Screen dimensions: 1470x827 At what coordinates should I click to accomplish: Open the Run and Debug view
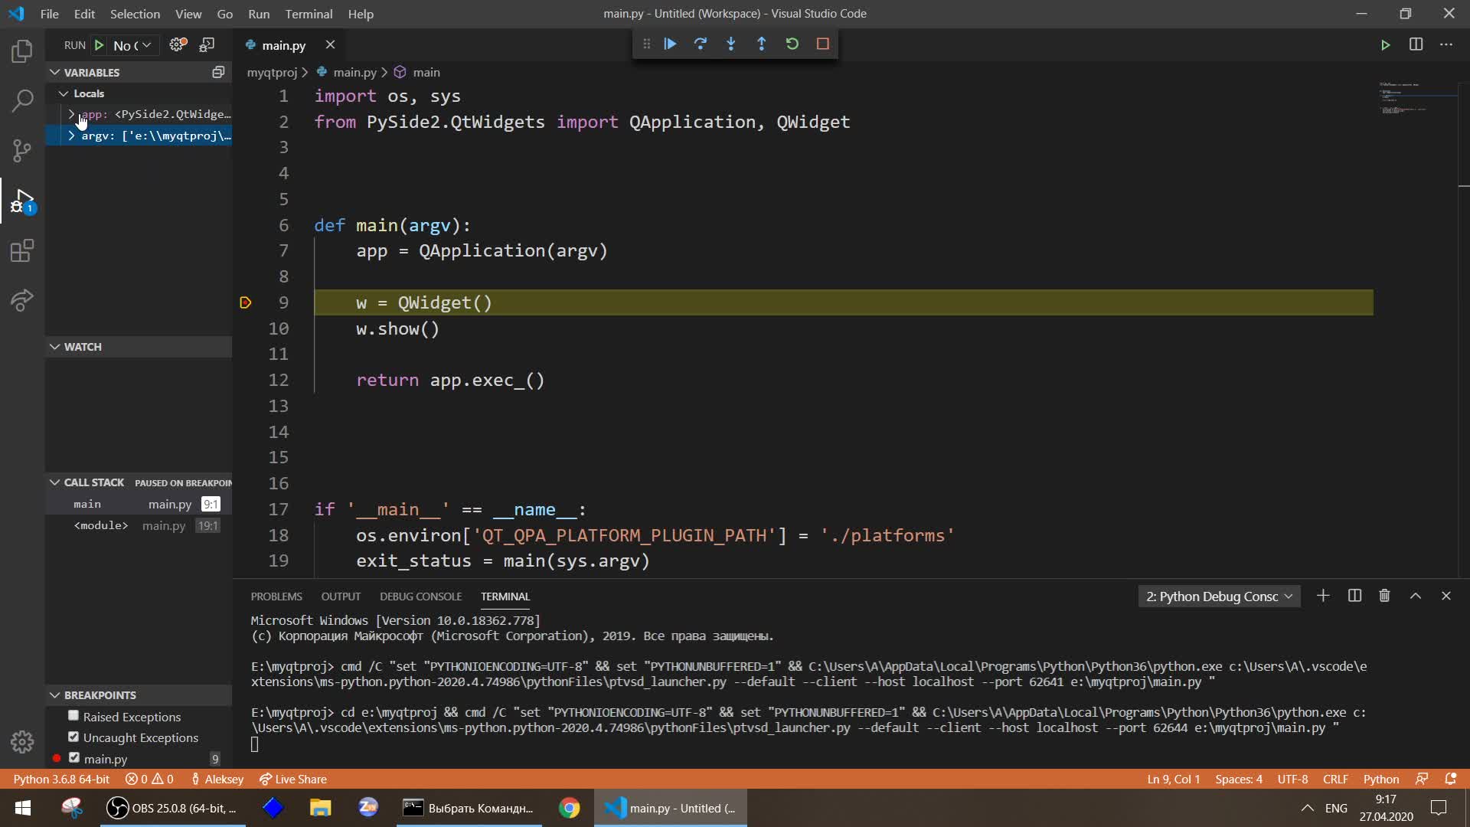coord(22,201)
